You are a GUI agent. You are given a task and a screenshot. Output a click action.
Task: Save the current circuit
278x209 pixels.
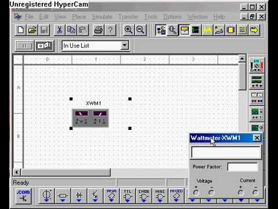coord(44,30)
